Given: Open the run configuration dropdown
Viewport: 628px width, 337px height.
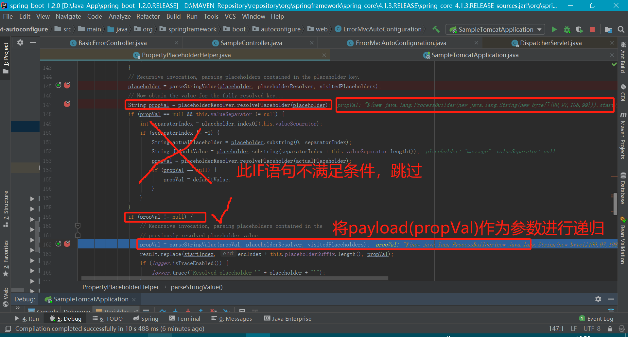Looking at the screenshot, I should pos(496,29).
